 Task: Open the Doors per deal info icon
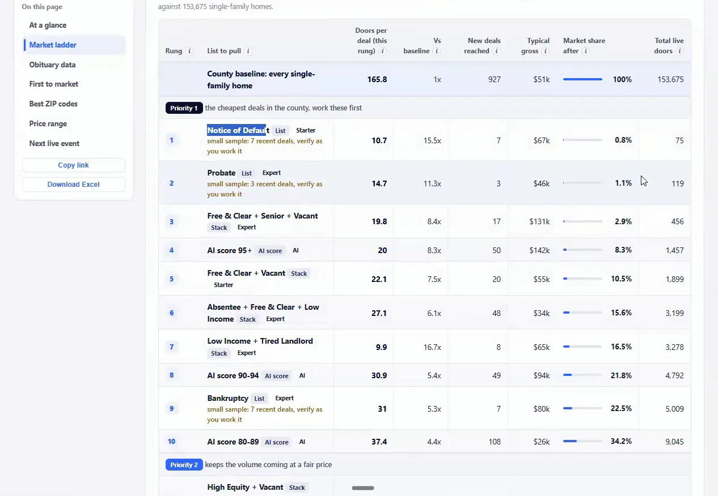click(383, 51)
